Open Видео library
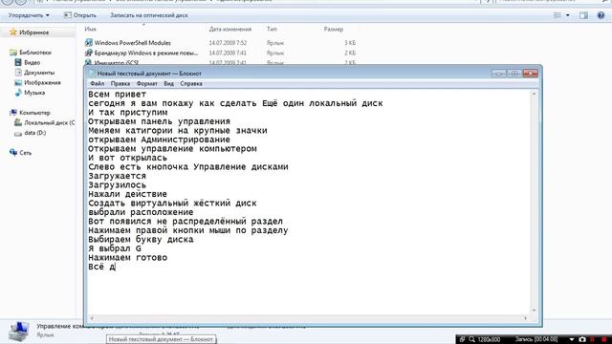The image size is (612, 344). (x=32, y=62)
